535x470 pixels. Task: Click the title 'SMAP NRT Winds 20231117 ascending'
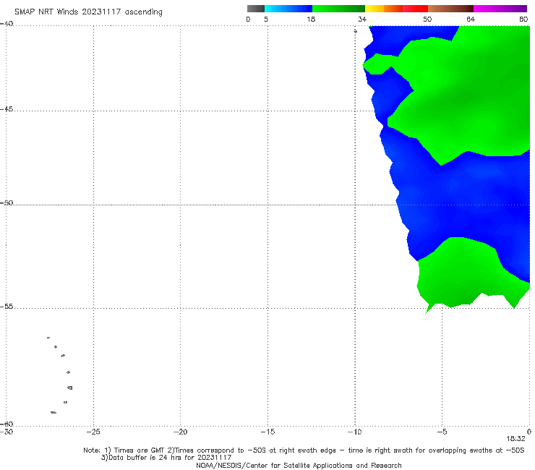point(88,12)
